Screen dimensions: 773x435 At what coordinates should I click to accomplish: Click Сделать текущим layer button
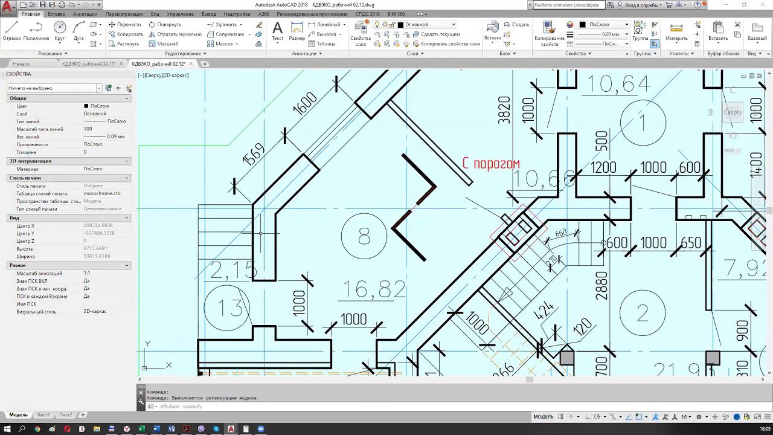click(x=437, y=34)
